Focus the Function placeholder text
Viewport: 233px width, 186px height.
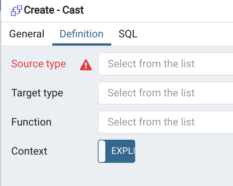151,122
